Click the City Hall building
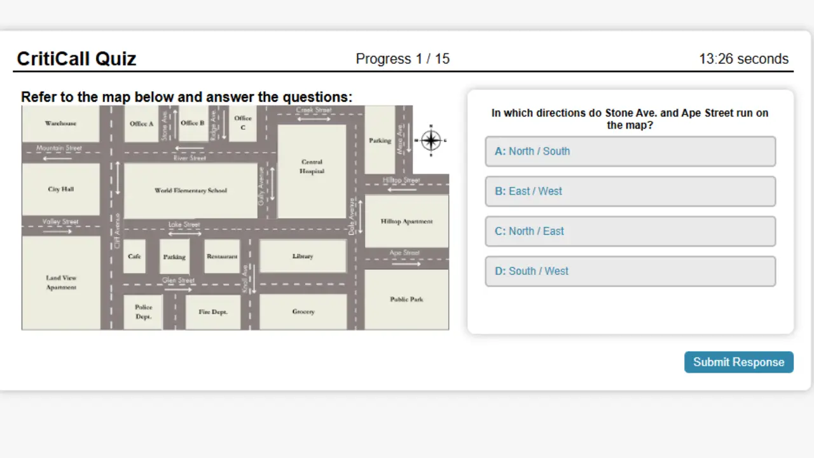 pyautogui.click(x=61, y=190)
